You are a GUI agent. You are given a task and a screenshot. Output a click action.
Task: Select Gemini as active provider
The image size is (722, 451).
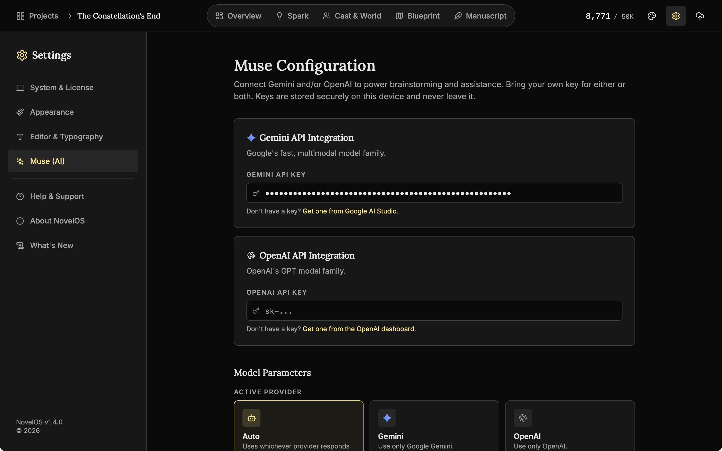pos(434,426)
